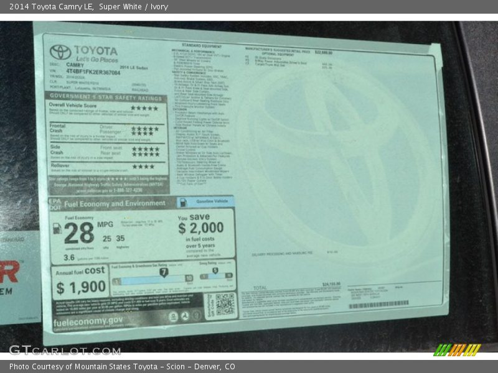Click the 'in fuel costs over 5 years' text

coord(200,242)
